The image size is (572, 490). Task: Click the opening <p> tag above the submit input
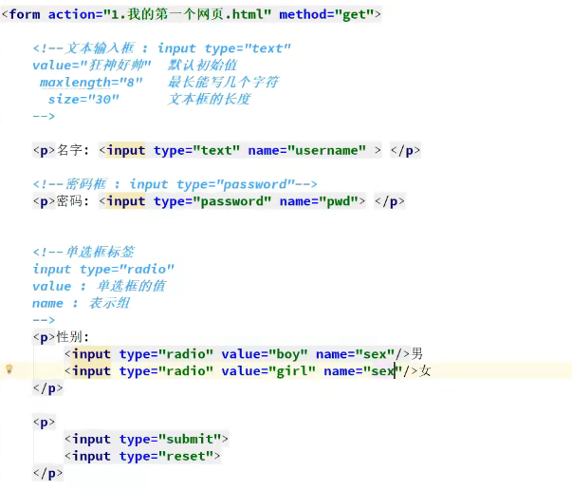tap(45, 422)
